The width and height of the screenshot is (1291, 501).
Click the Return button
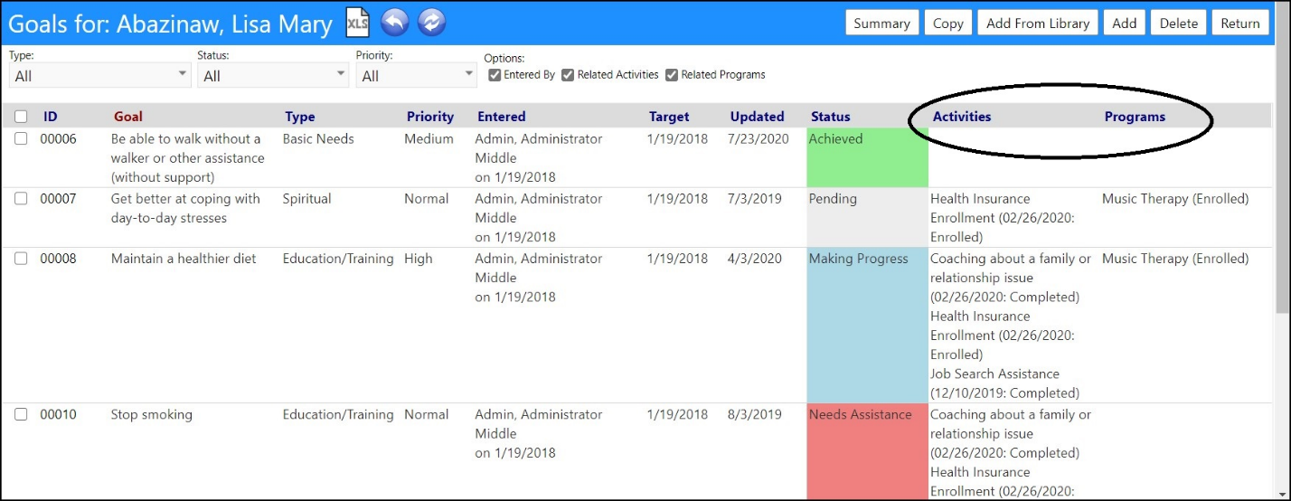1240,24
